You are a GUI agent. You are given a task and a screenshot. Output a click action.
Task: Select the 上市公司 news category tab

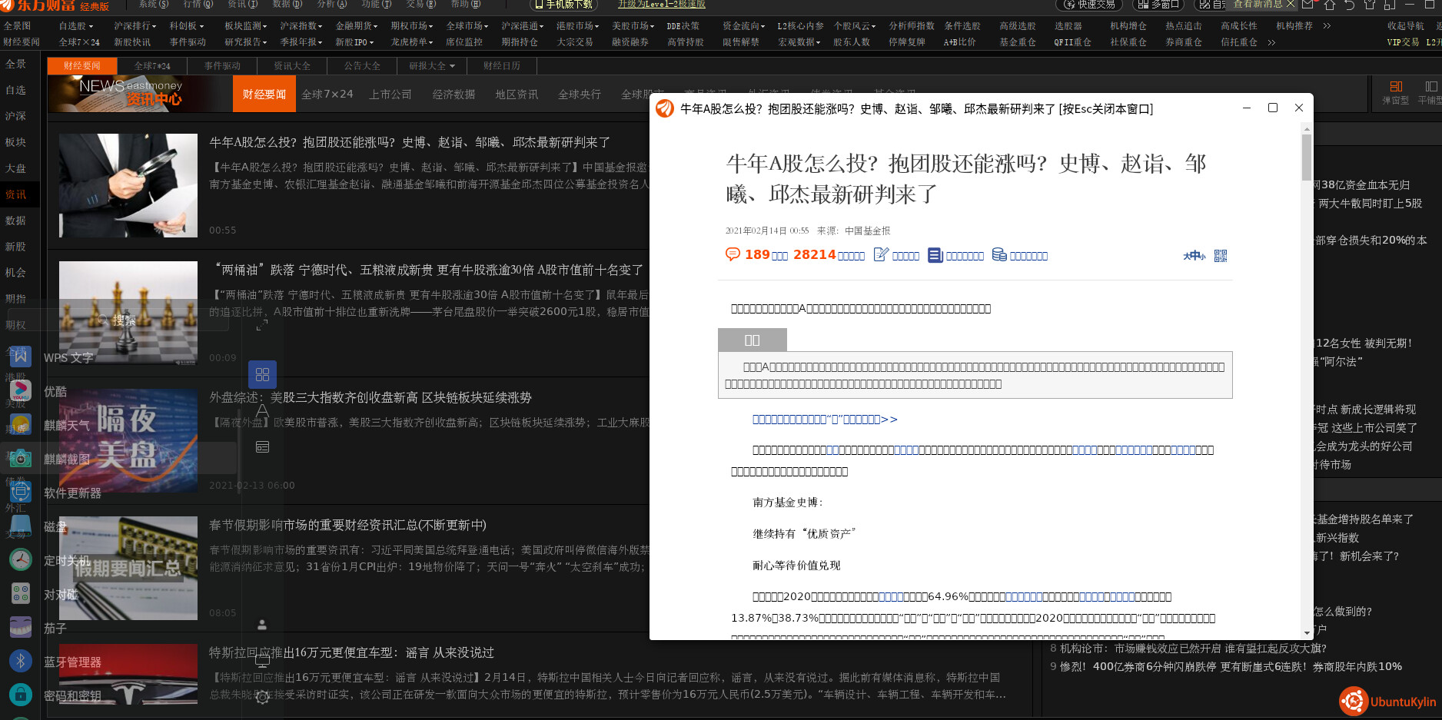coord(390,95)
